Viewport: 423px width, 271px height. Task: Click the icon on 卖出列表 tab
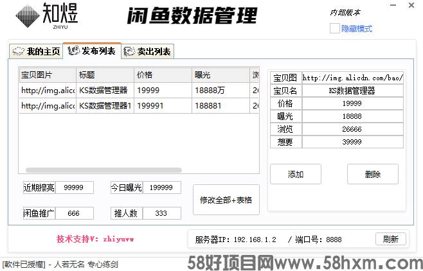point(129,51)
